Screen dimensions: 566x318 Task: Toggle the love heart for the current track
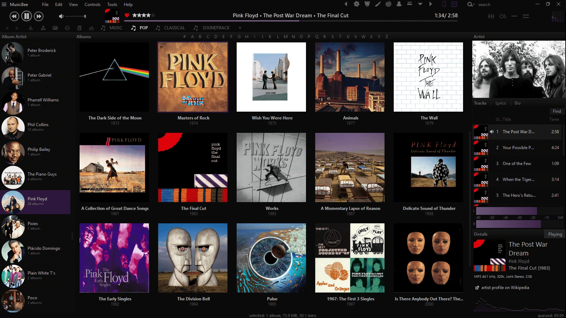[127, 15]
